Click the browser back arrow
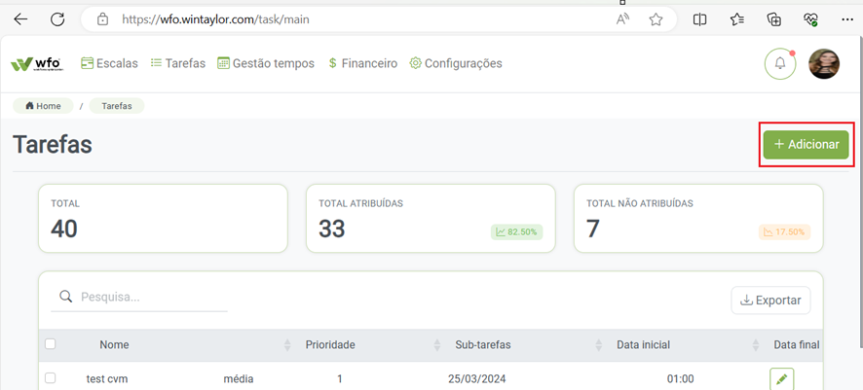The height and width of the screenshot is (390, 863). point(20,19)
